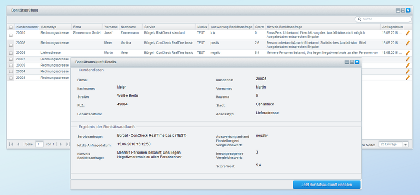Click the 20 Einträge combo box field
This screenshot has height=195, width=420.
391,144
